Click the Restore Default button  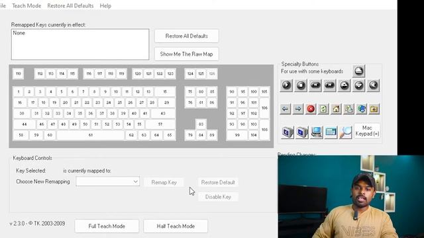click(x=218, y=182)
